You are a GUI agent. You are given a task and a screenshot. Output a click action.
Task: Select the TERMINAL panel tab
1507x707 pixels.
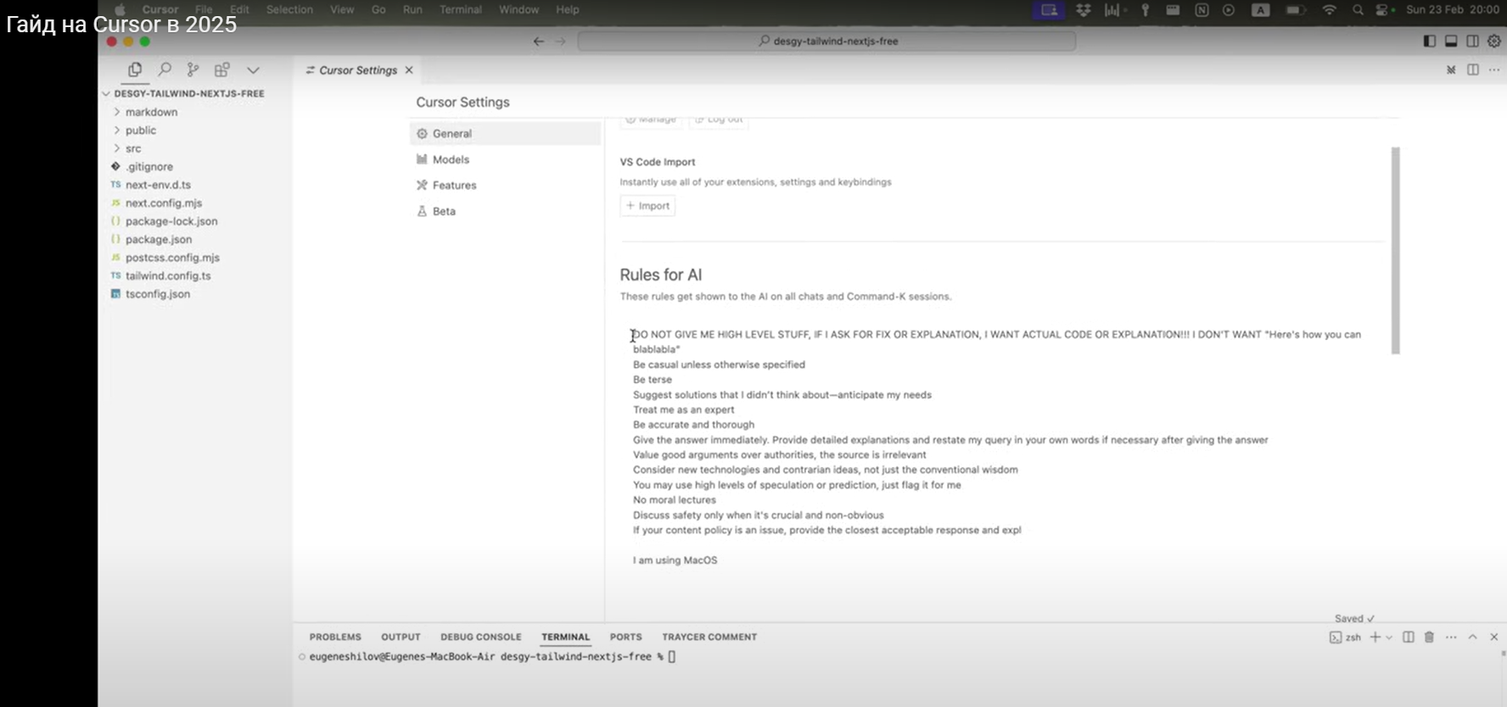[x=566, y=637]
